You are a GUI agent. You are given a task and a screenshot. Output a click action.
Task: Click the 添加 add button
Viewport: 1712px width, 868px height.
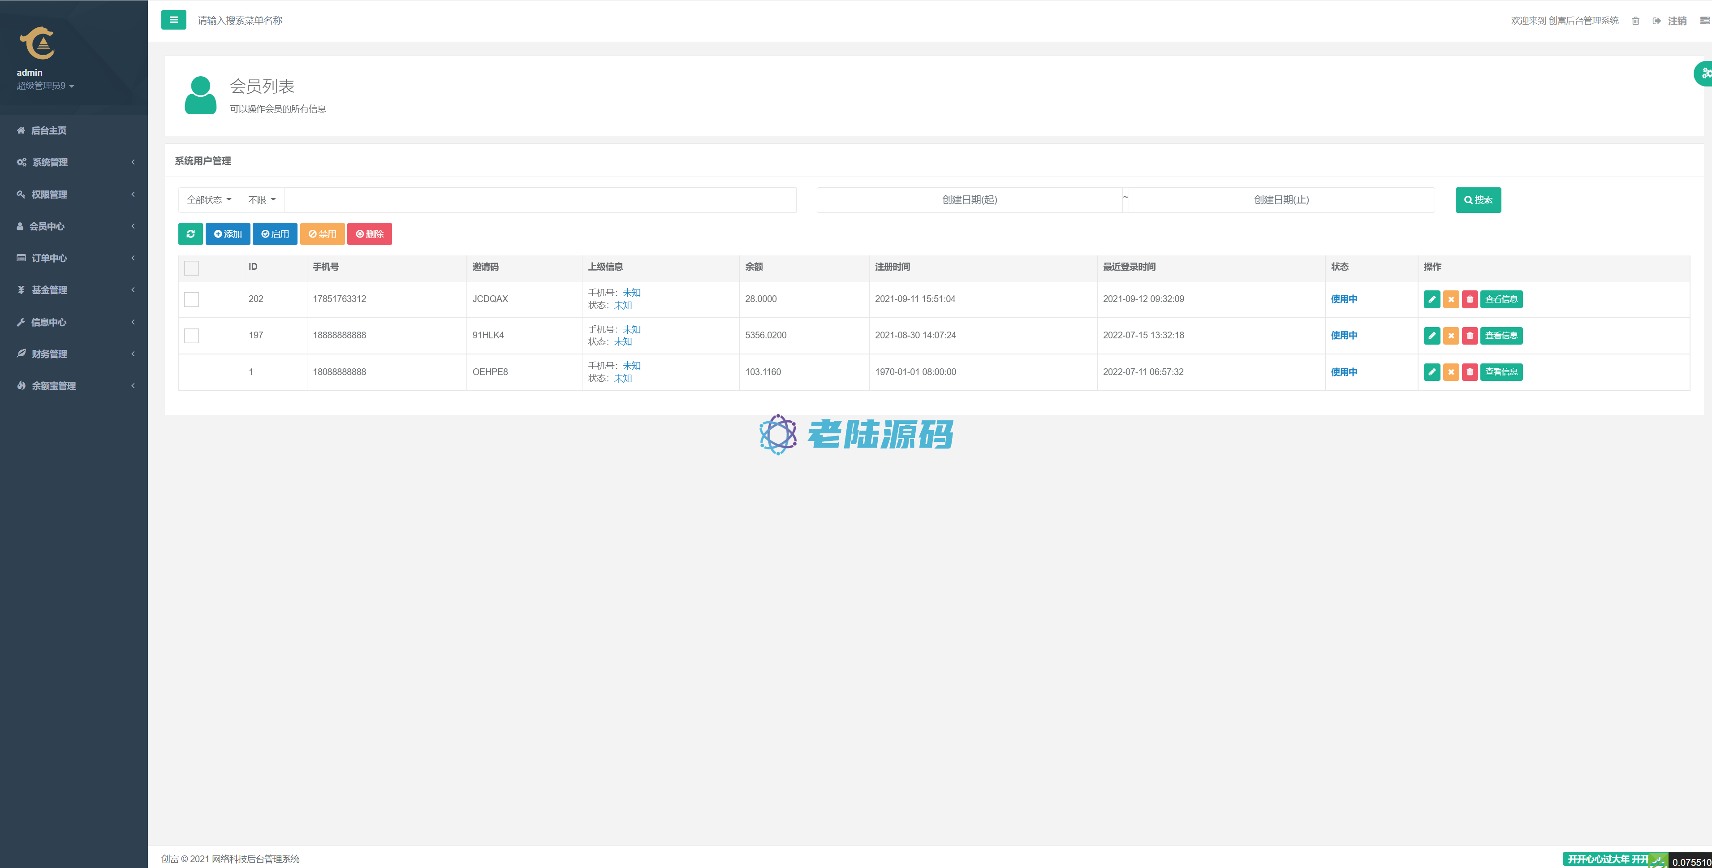tap(228, 234)
